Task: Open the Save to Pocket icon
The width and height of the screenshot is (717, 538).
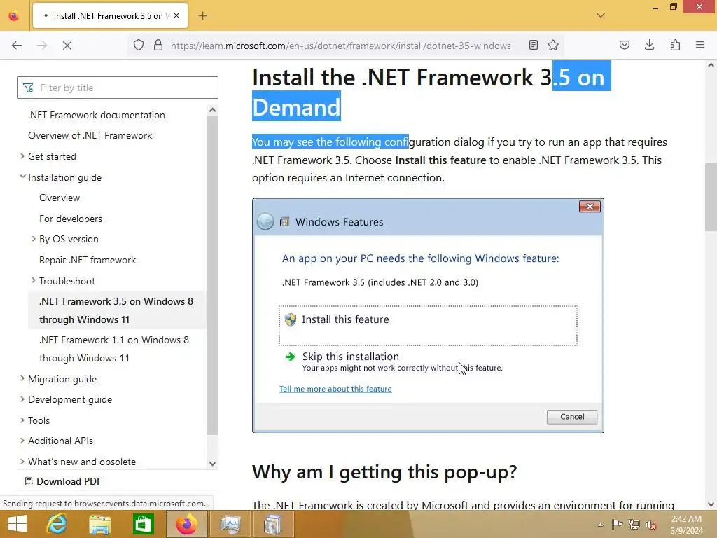Action: tap(625, 45)
